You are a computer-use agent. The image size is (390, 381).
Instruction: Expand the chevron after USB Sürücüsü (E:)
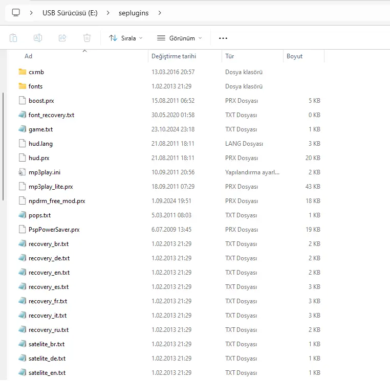[x=108, y=13]
